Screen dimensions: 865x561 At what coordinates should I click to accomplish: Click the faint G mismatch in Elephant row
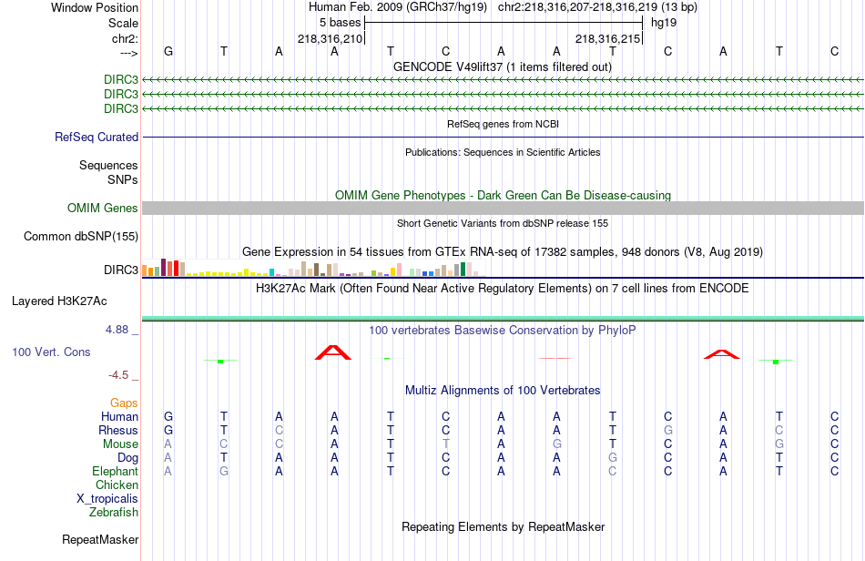[223, 472]
